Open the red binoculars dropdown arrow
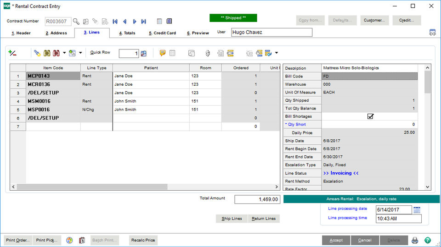Screen dimensions: 441x247 coord(64,53)
